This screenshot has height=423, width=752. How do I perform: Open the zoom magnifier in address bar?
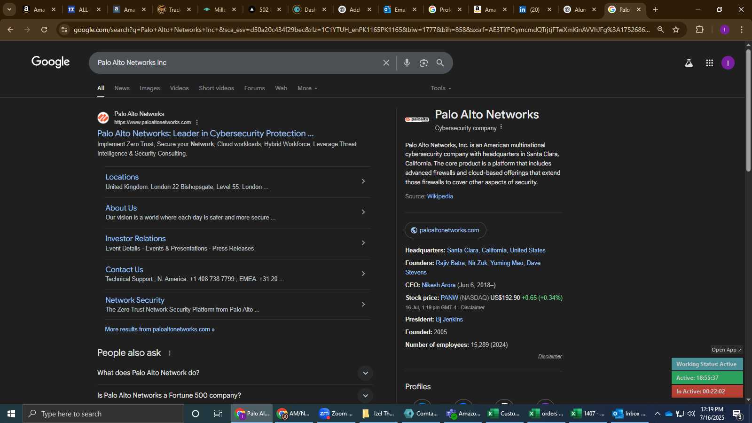tap(660, 30)
